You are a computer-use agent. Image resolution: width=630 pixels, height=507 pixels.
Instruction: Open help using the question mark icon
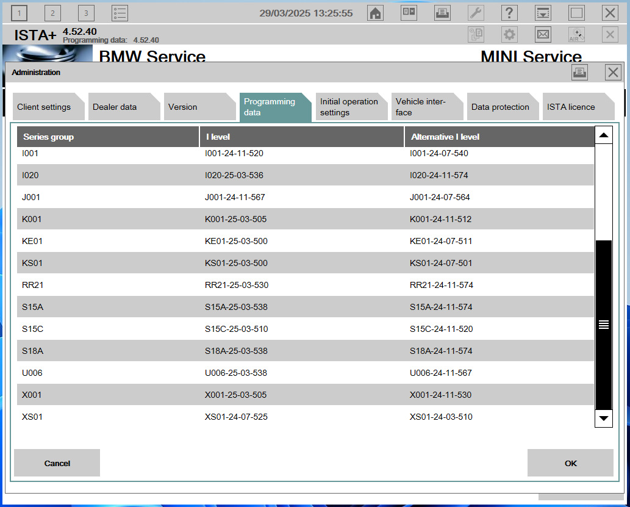tap(509, 12)
